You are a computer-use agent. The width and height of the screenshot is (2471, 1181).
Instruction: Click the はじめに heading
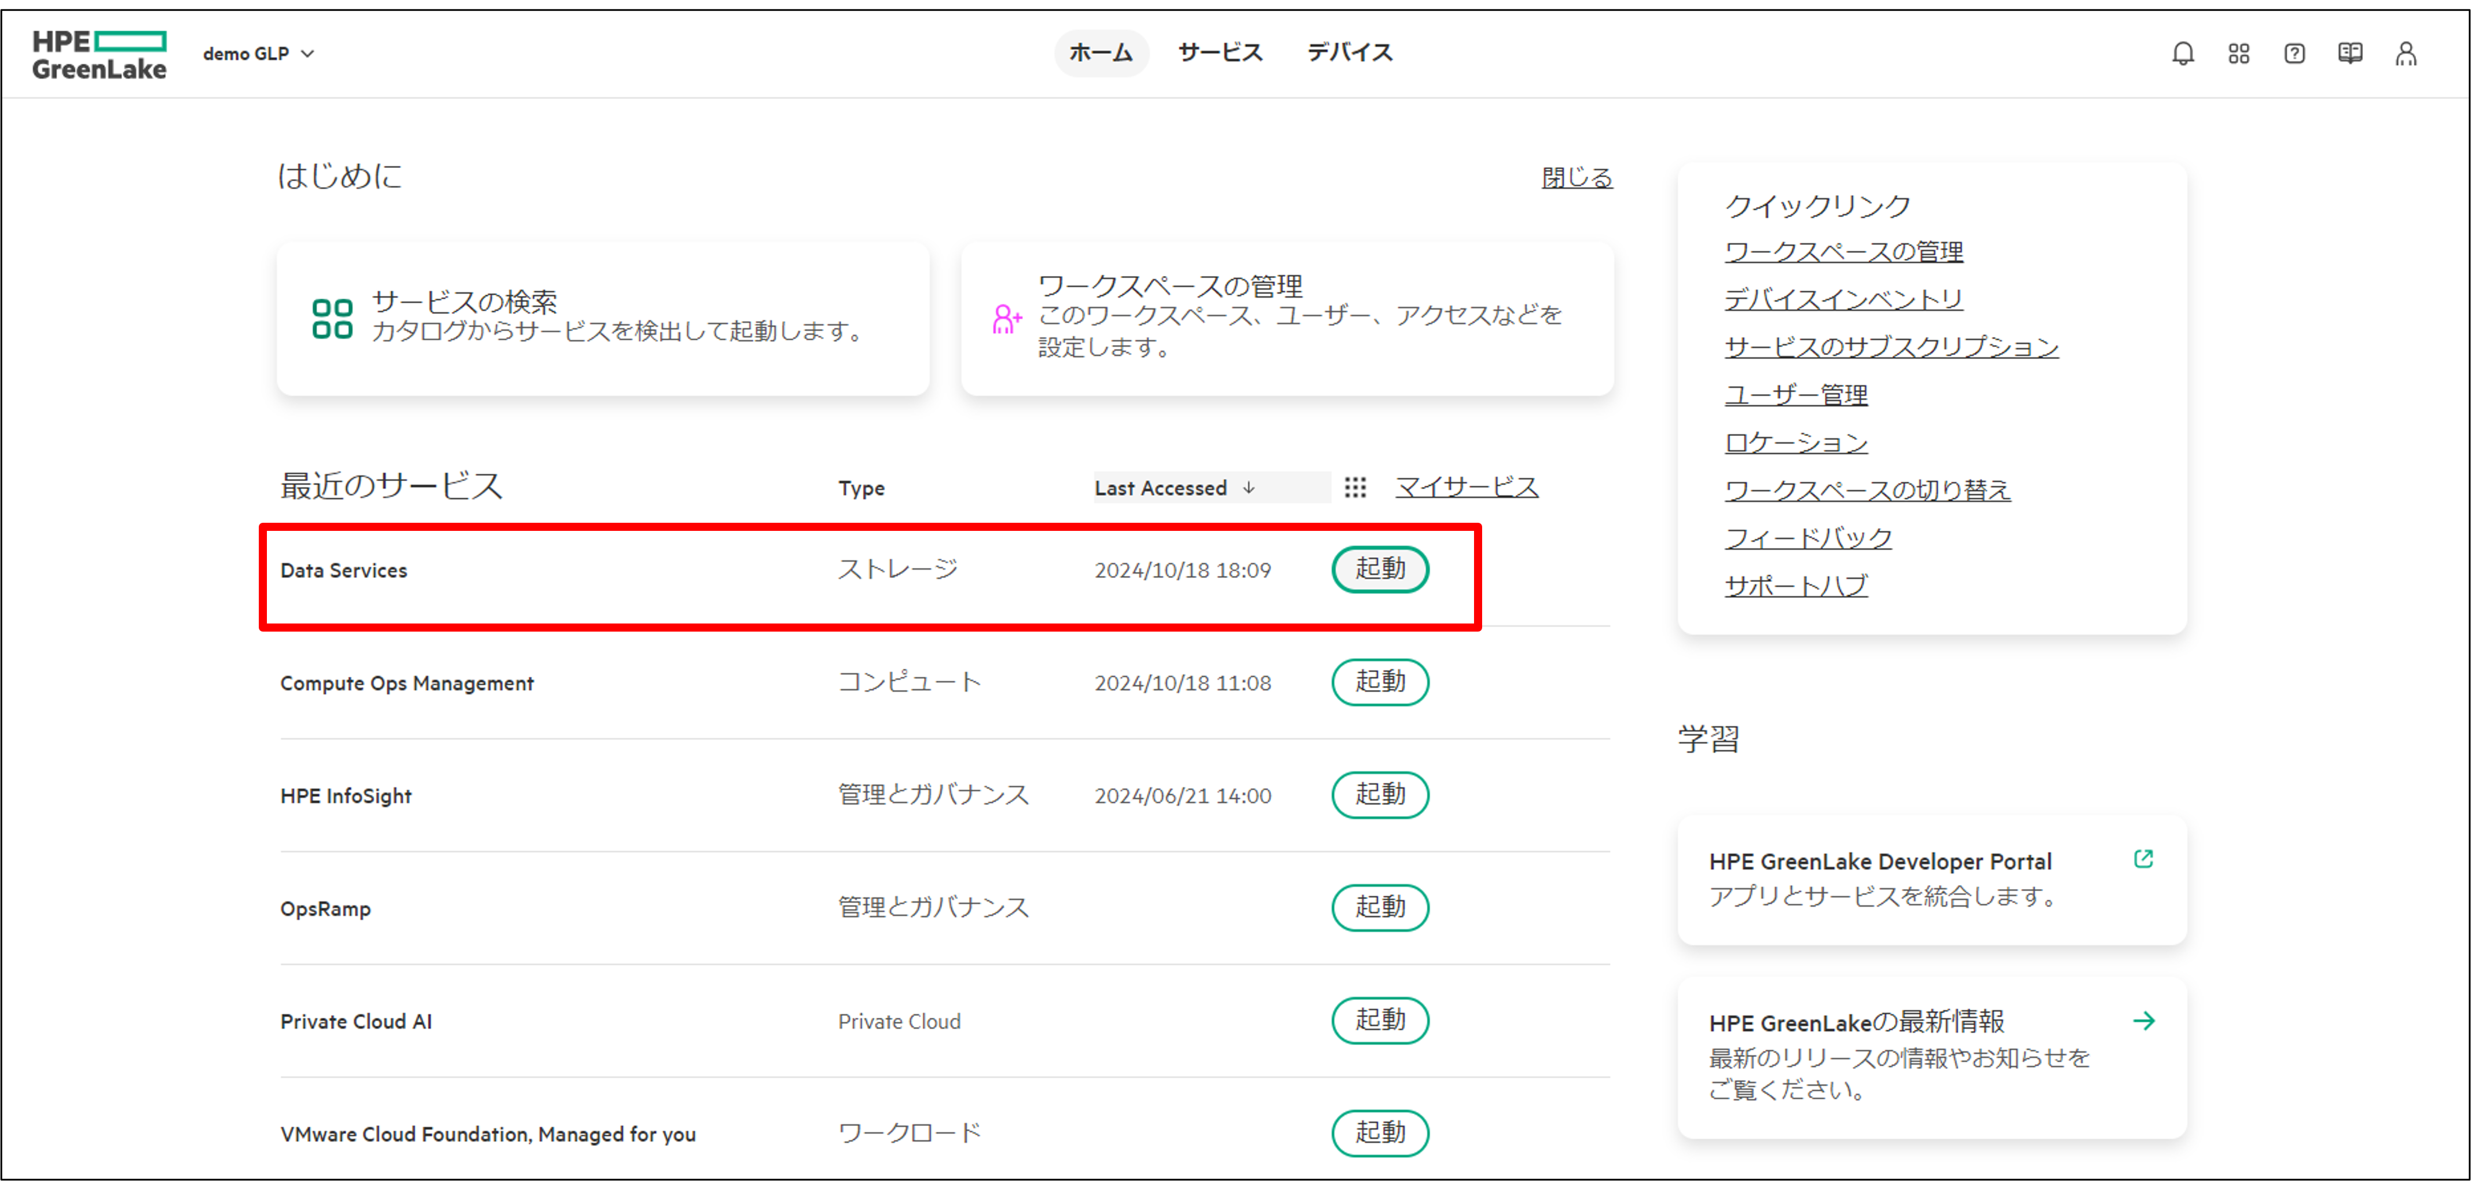(340, 175)
